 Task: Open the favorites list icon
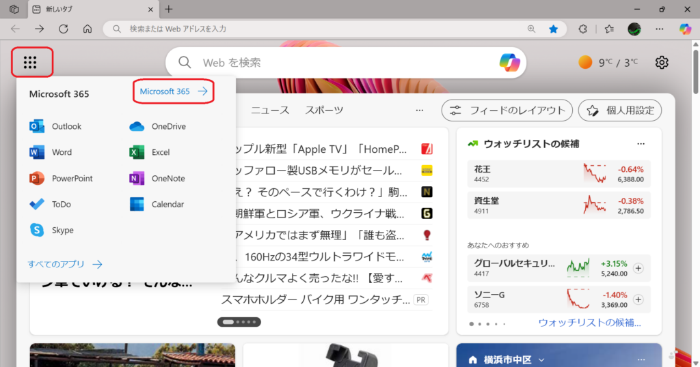609,29
